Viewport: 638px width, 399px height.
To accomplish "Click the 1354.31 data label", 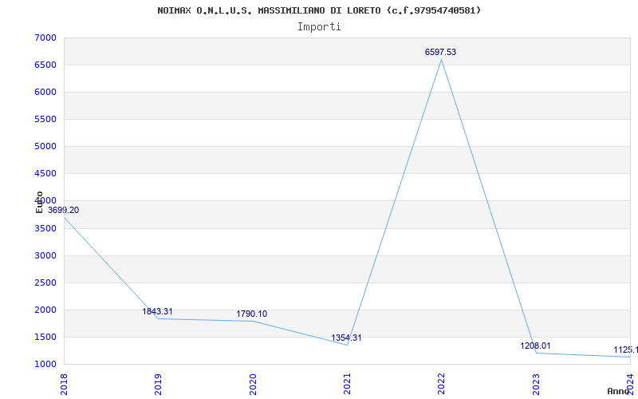I will click(x=346, y=338).
